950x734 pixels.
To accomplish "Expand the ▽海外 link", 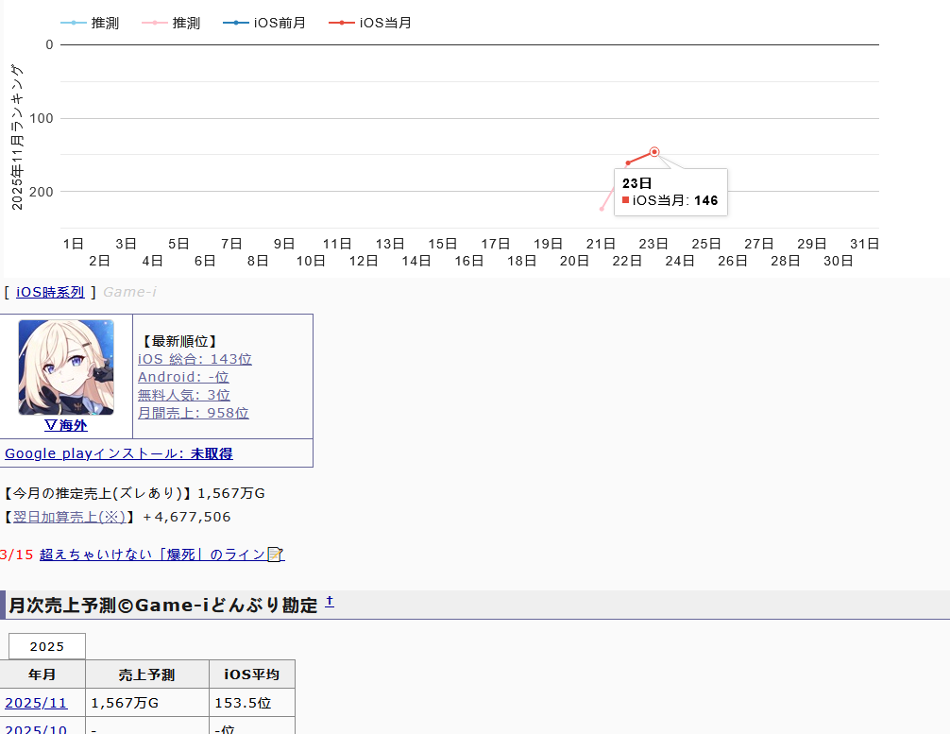I will click(x=66, y=425).
